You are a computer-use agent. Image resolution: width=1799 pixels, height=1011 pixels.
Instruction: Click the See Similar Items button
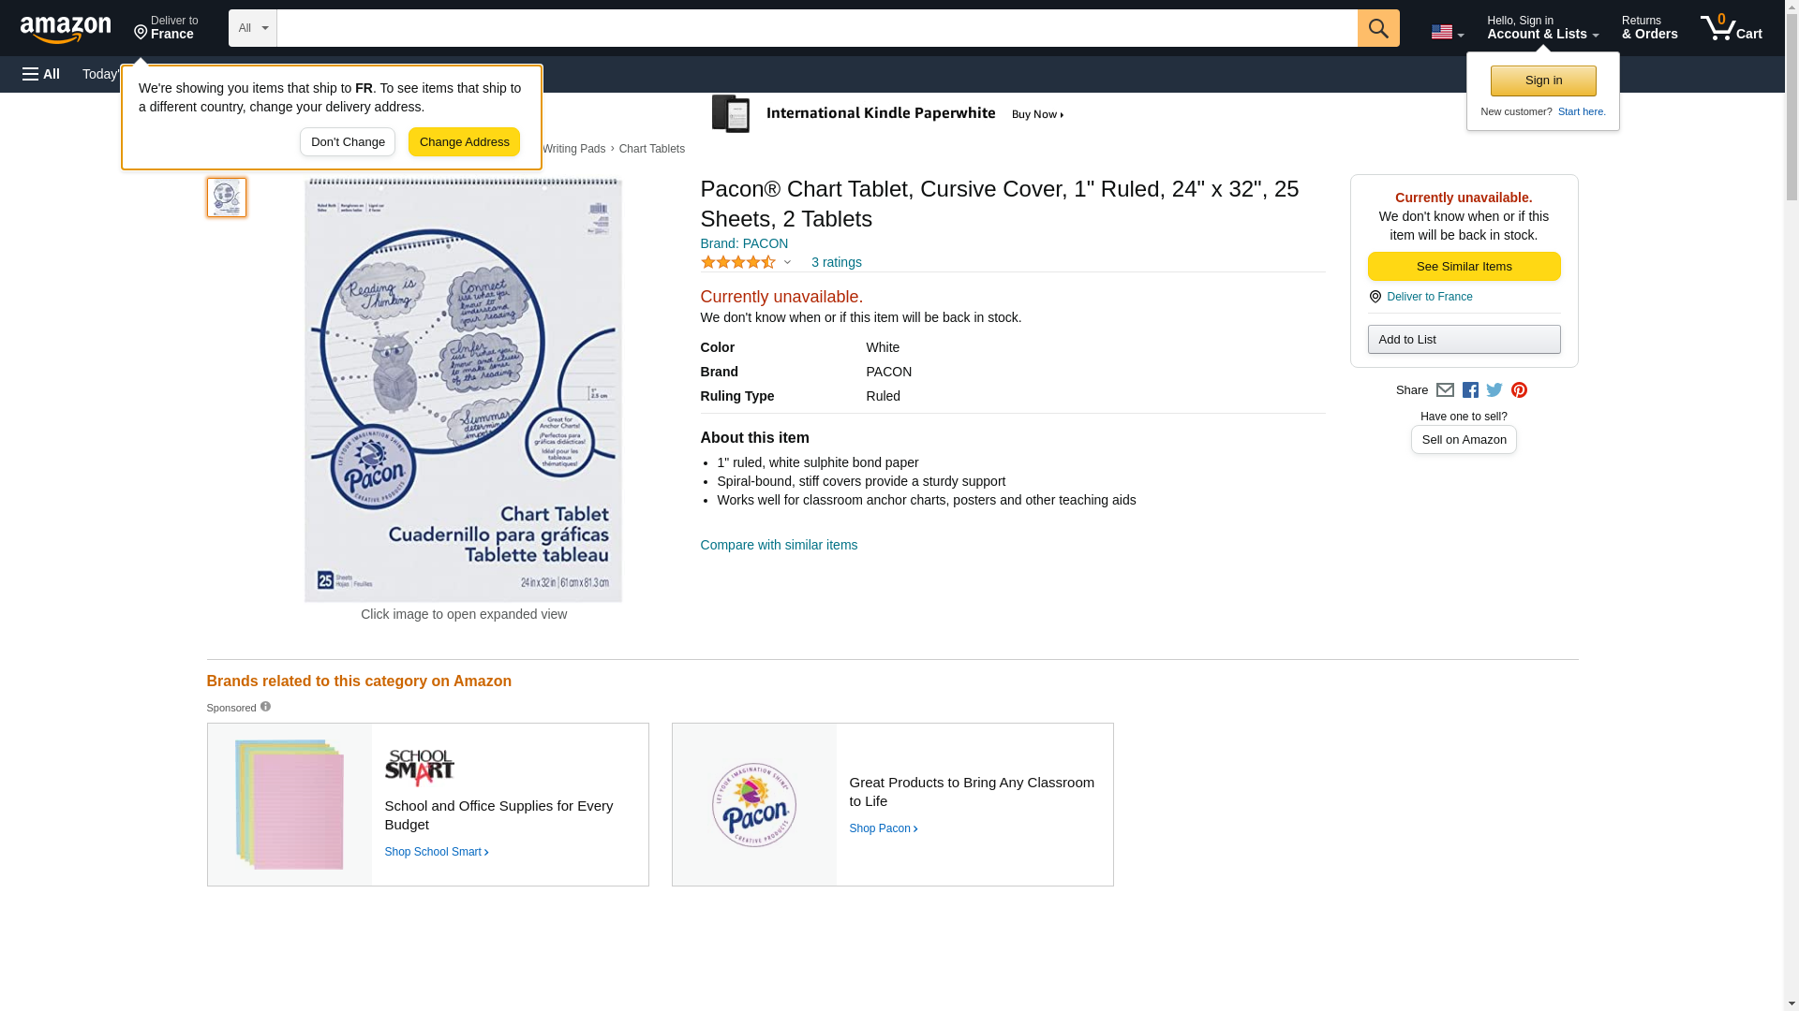1464,267
